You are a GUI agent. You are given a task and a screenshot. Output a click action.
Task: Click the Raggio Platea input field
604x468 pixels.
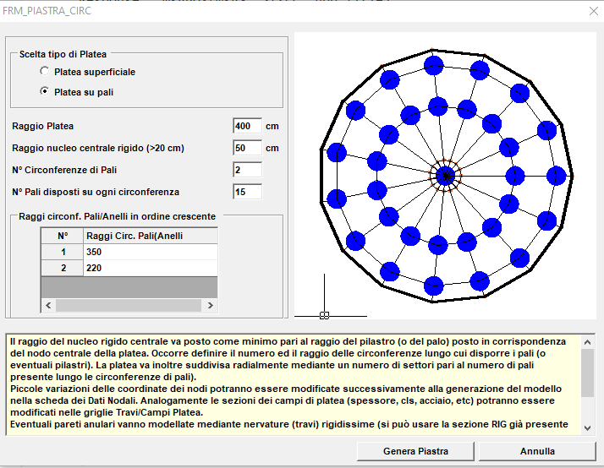click(x=247, y=126)
